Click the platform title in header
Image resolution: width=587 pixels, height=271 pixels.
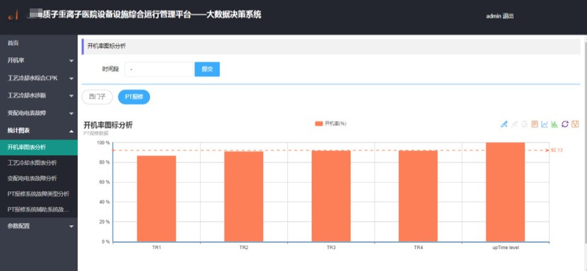(145, 15)
